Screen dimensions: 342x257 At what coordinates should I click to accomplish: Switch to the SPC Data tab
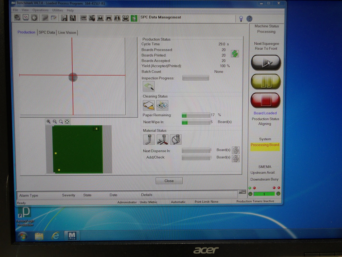[x=47, y=32]
